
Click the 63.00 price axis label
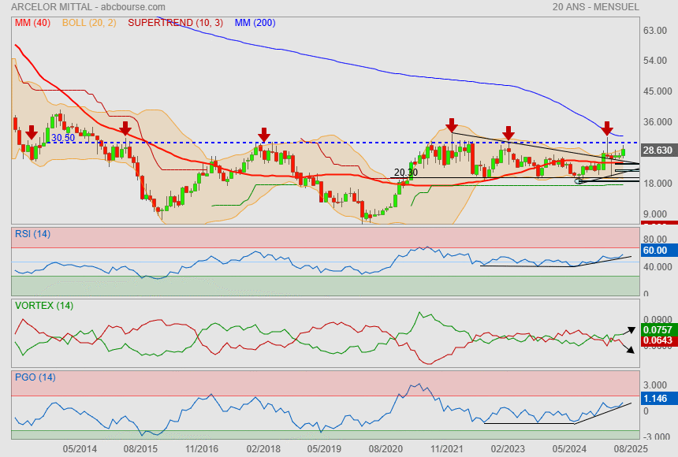point(655,30)
